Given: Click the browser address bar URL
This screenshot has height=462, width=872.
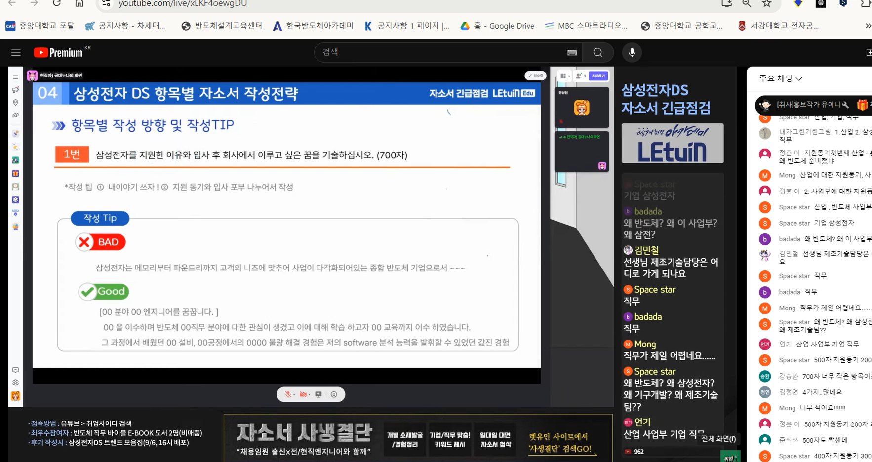Looking at the screenshot, I should 183,4.
